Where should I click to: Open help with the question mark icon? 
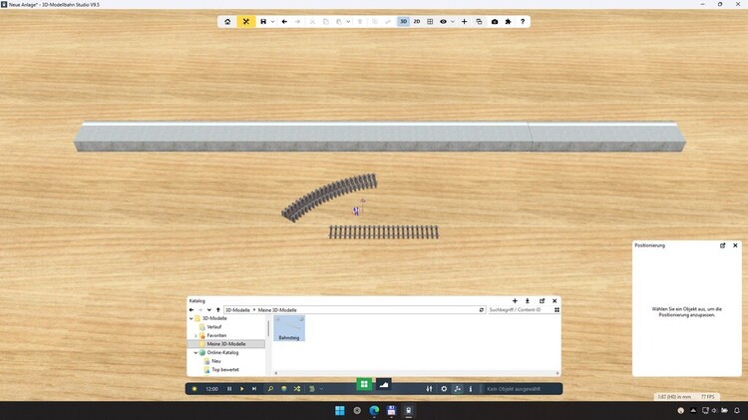(523, 22)
